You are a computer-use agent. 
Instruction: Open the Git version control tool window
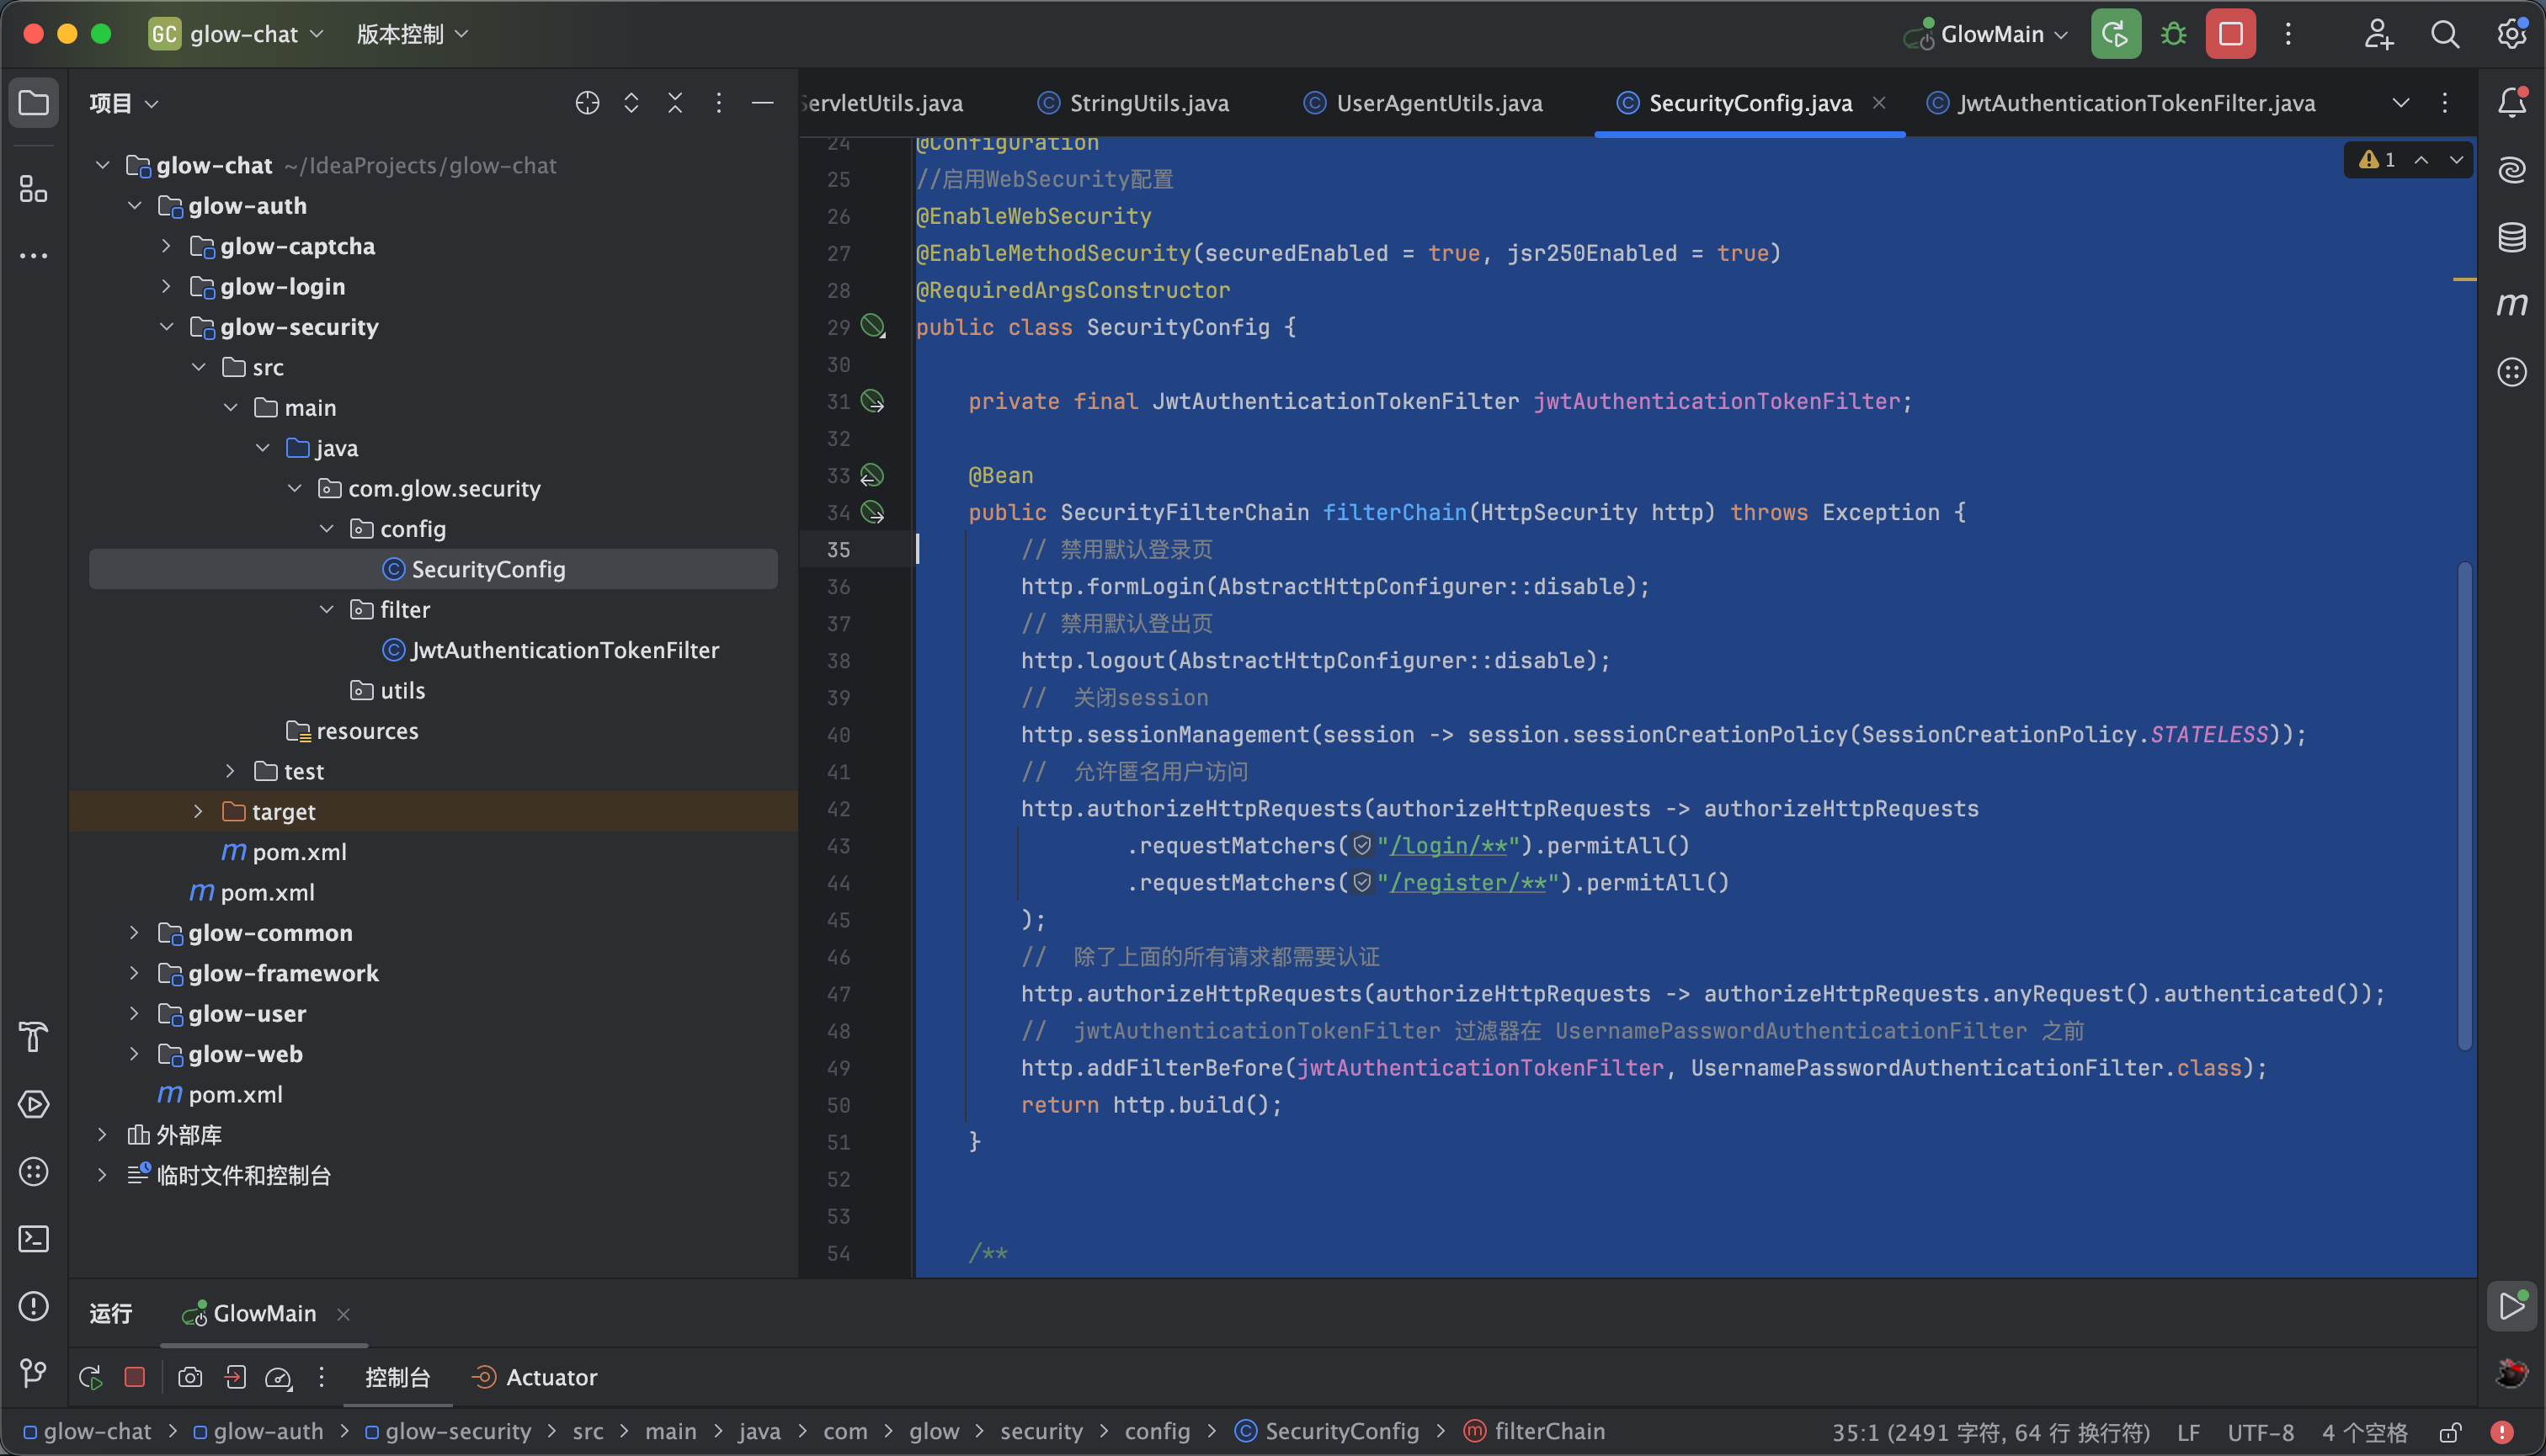[34, 1373]
